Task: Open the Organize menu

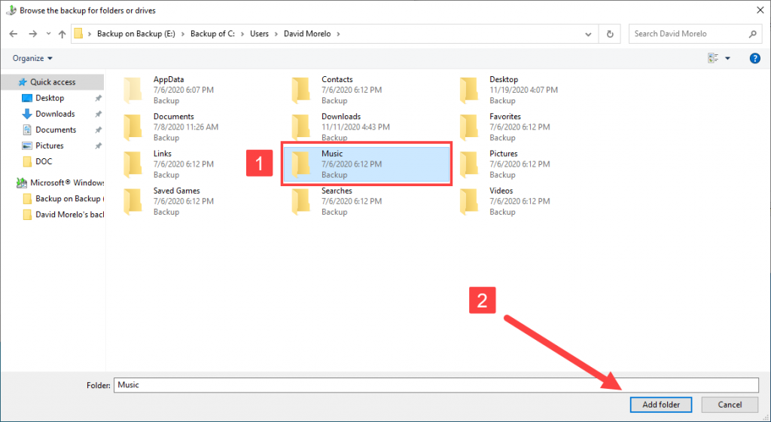Action: coord(32,58)
